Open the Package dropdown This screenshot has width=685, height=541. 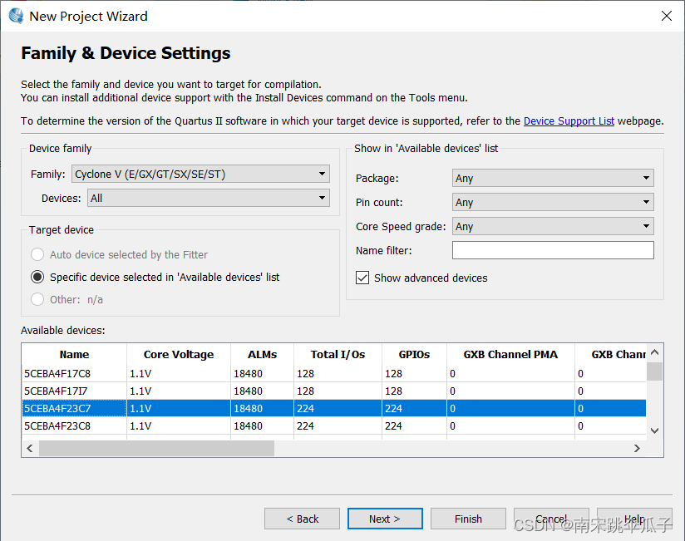[553, 178]
